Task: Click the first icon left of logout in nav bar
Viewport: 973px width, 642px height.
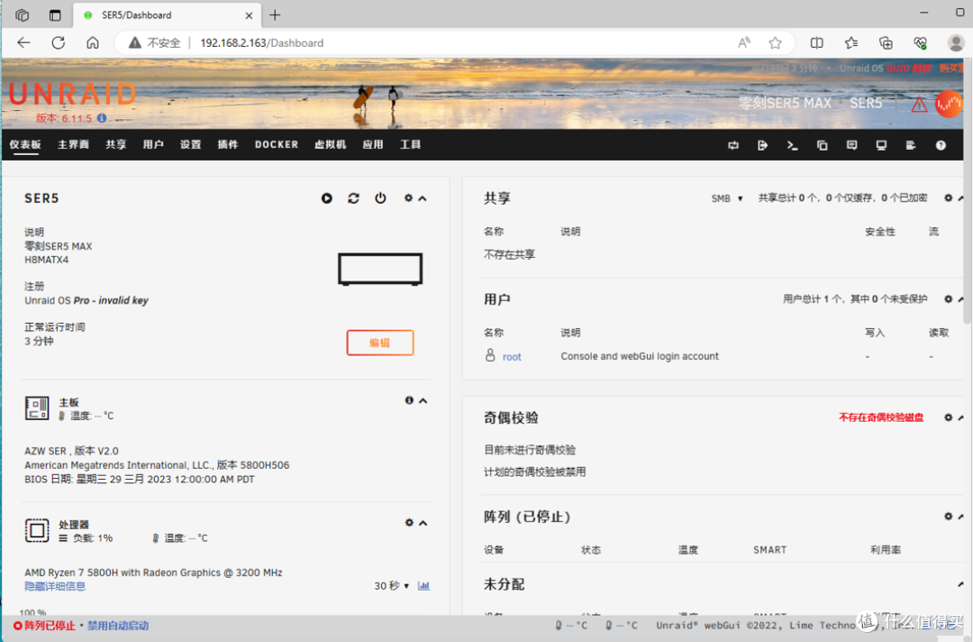Action: point(733,145)
